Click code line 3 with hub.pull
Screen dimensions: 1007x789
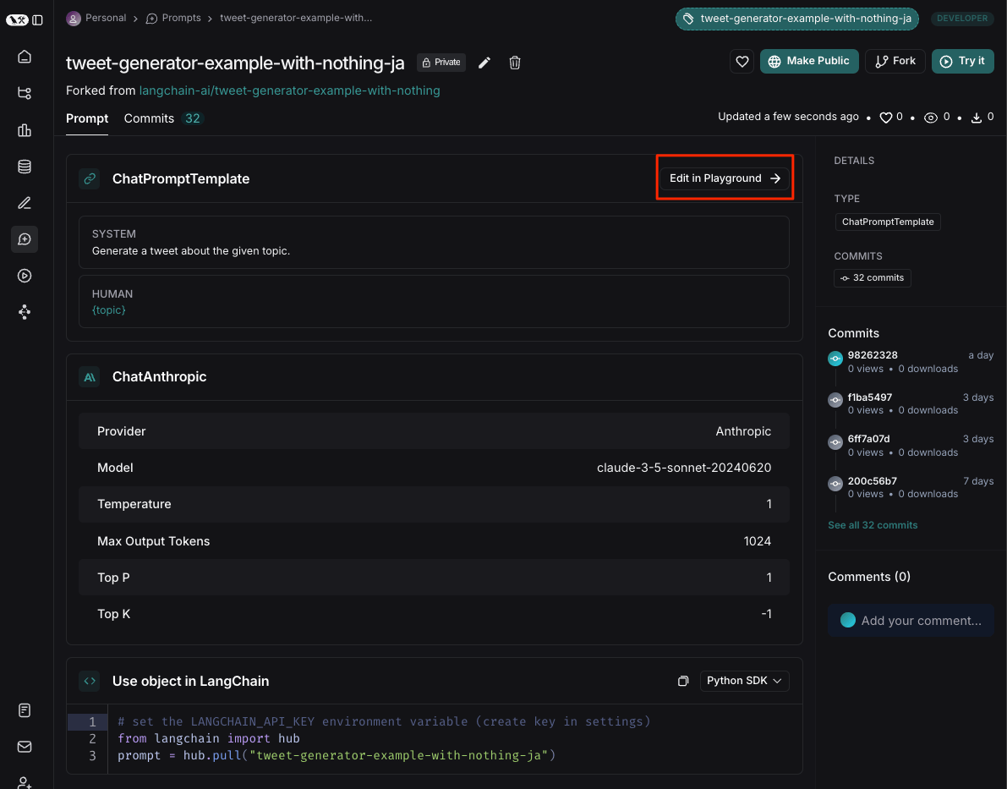pyautogui.click(x=337, y=755)
